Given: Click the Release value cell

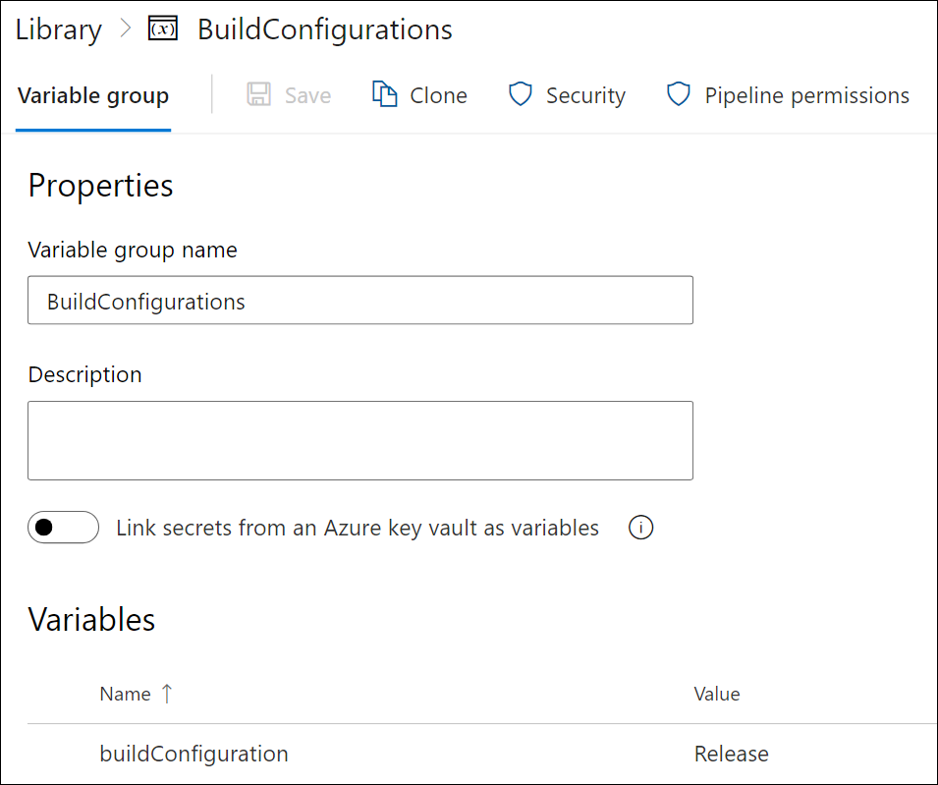Looking at the screenshot, I should (x=731, y=754).
